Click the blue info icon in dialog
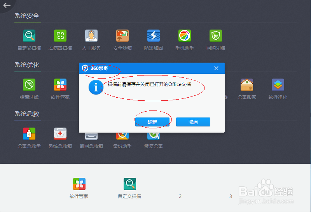Screen dimensions: 311x212 [x=96, y=87]
